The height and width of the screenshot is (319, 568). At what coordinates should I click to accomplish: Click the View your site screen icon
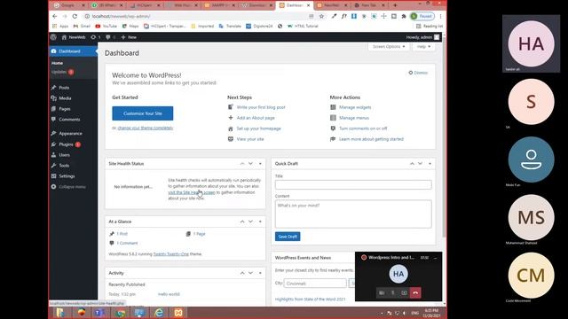(231, 139)
